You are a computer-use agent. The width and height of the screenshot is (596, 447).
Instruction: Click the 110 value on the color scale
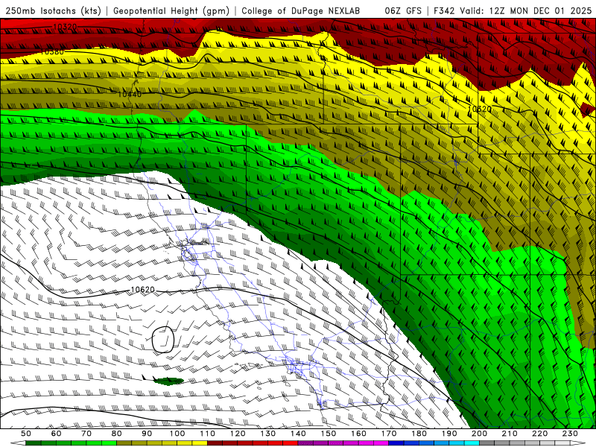click(207, 434)
